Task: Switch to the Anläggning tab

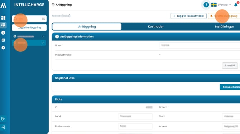Action: pos(87,26)
